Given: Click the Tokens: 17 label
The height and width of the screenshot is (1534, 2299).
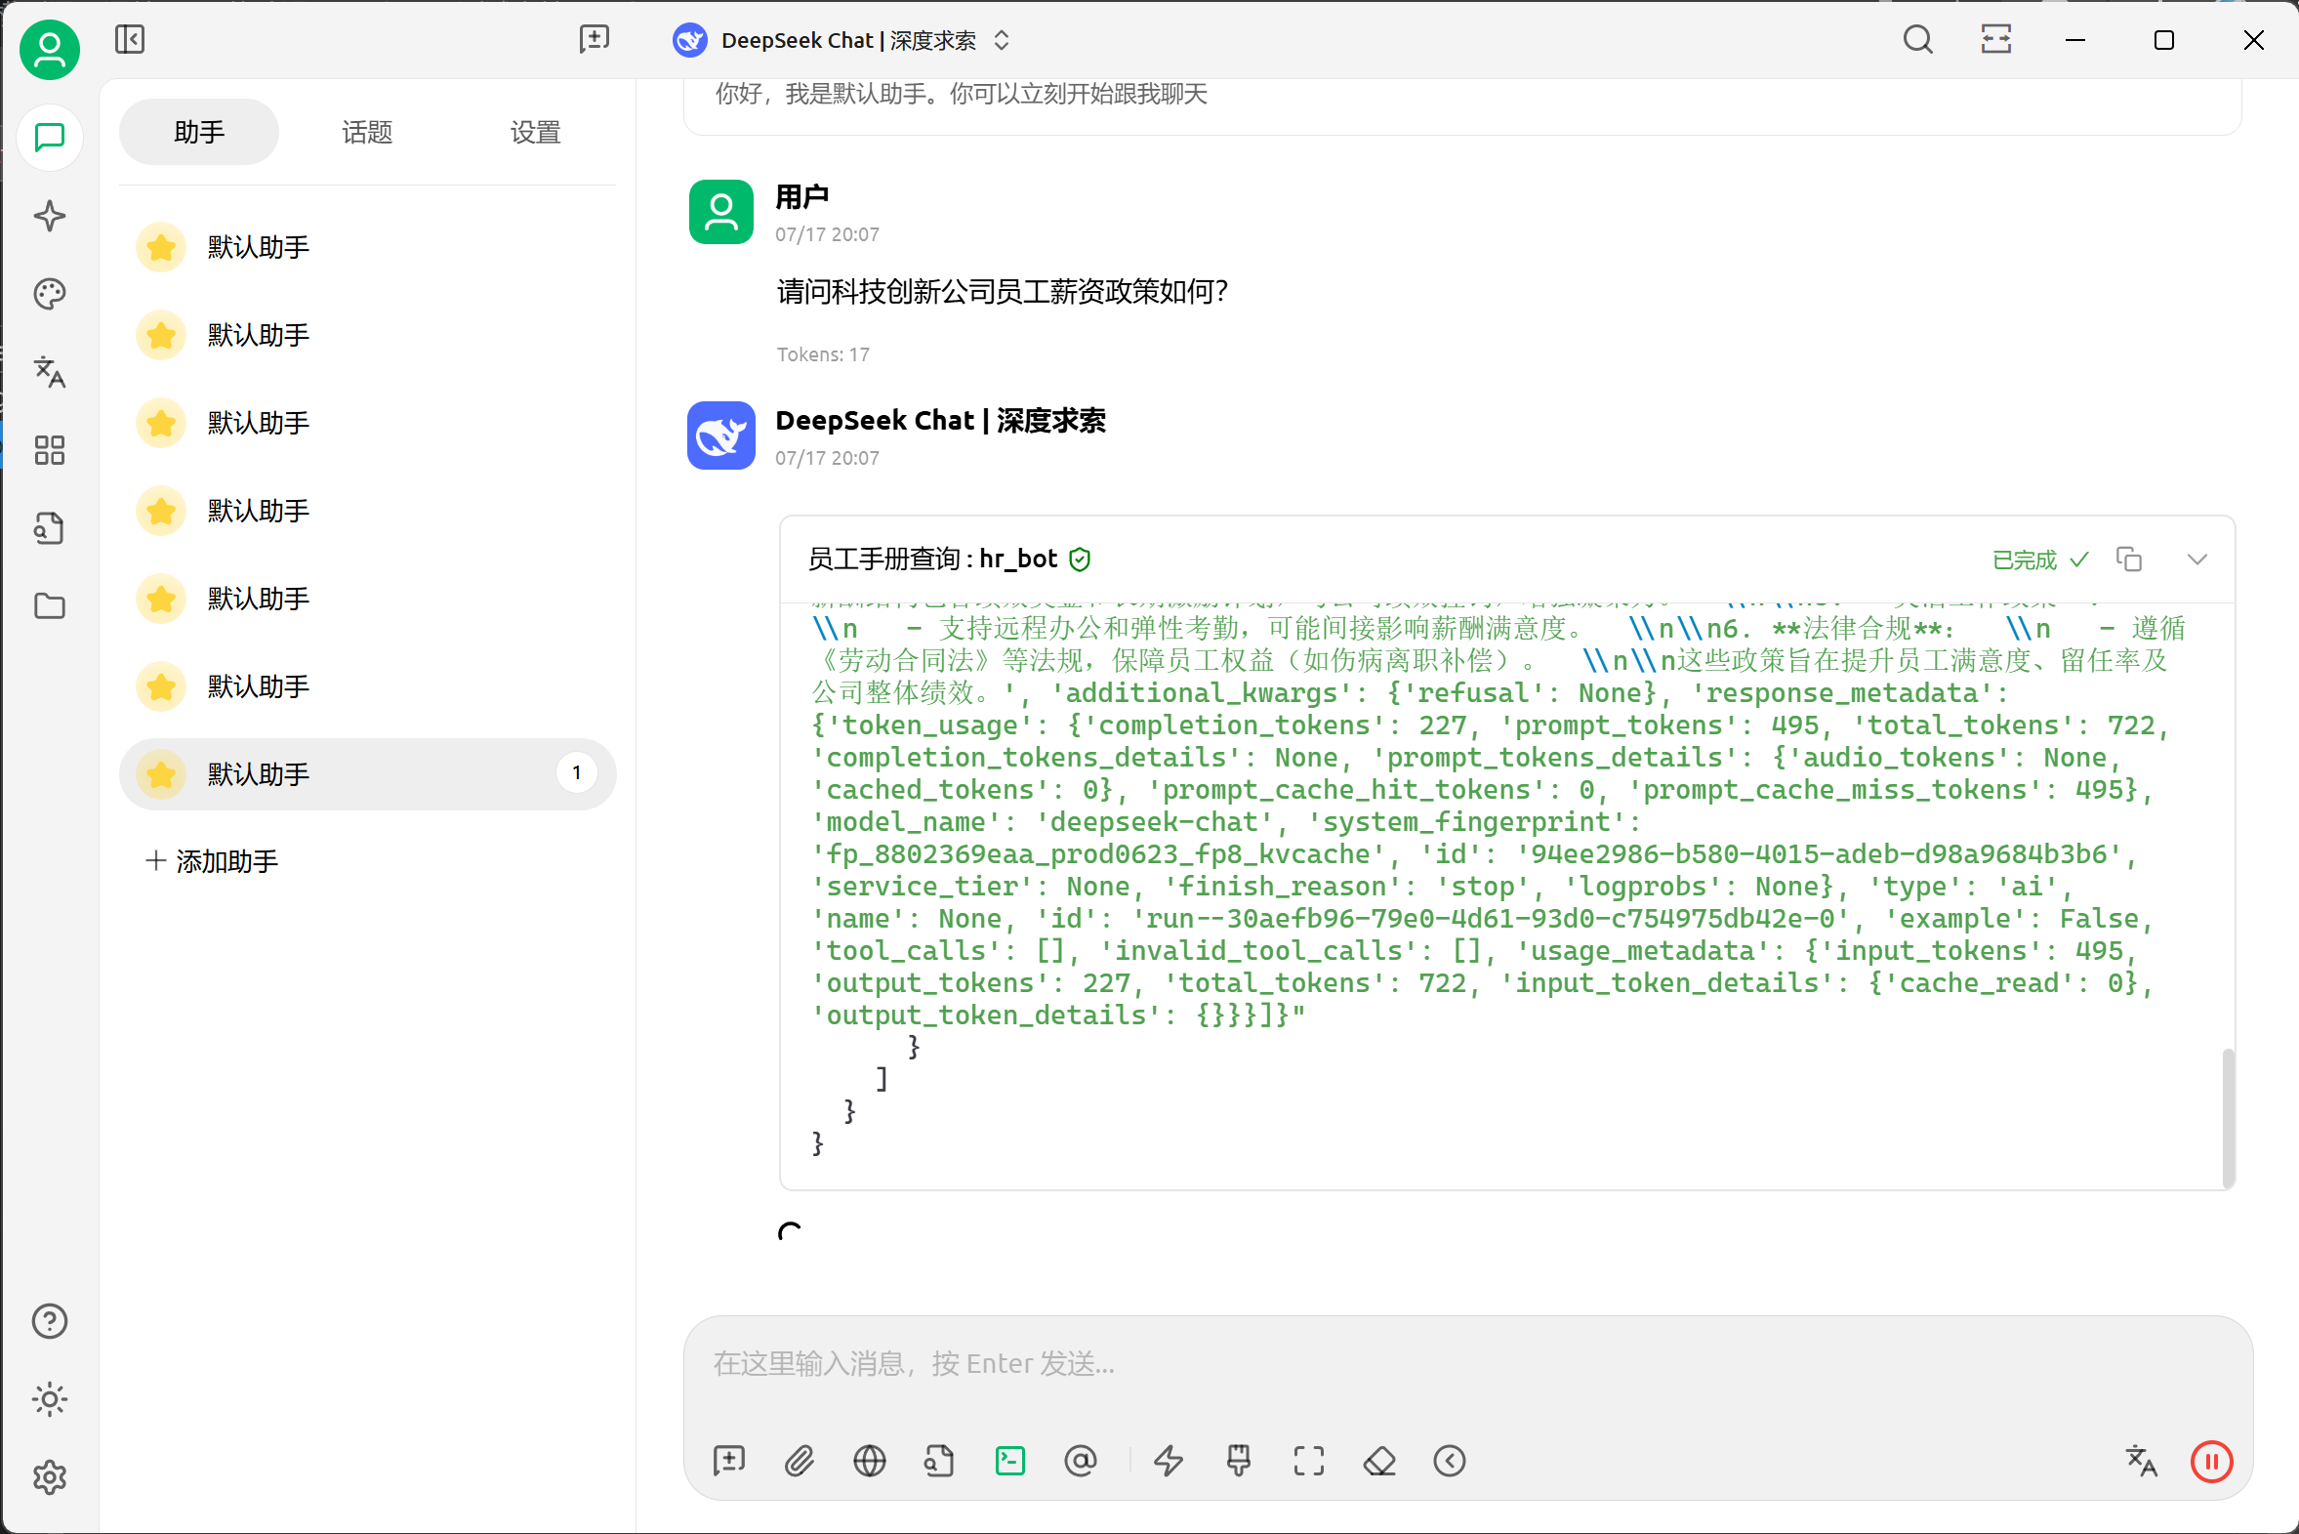Looking at the screenshot, I should (x=822, y=354).
